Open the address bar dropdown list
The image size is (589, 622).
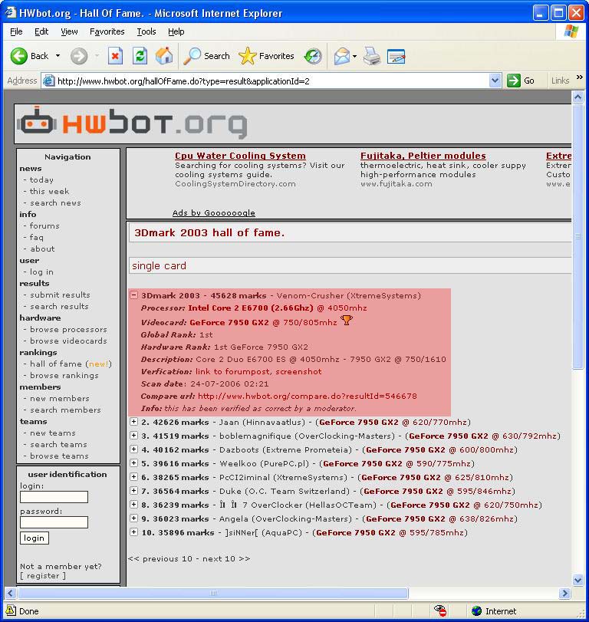(495, 81)
